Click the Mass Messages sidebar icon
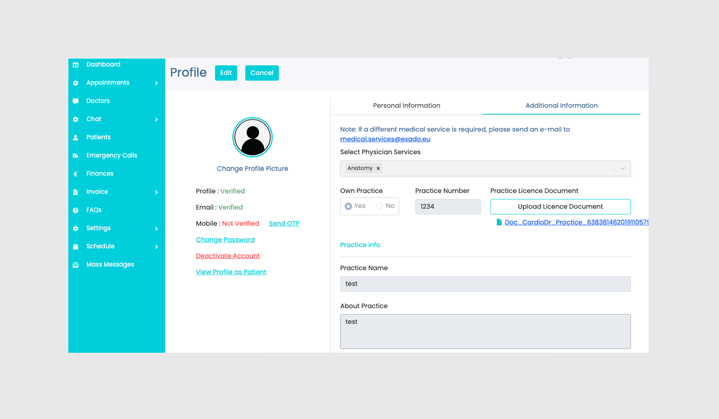The image size is (719, 419). click(75, 264)
